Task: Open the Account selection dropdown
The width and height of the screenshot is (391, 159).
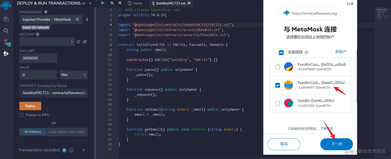Action: click(x=47, y=42)
